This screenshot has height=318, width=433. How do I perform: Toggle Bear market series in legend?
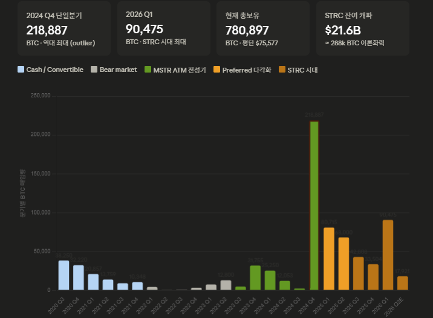[114, 70]
